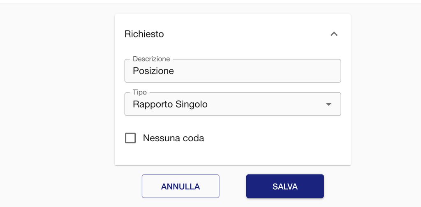Hide the Richiesto panel using the up arrow

[334, 34]
